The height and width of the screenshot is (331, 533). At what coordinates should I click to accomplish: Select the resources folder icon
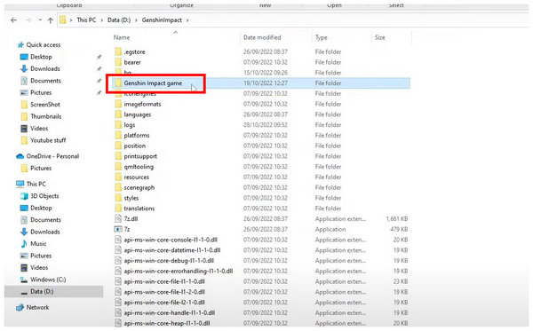(x=118, y=177)
